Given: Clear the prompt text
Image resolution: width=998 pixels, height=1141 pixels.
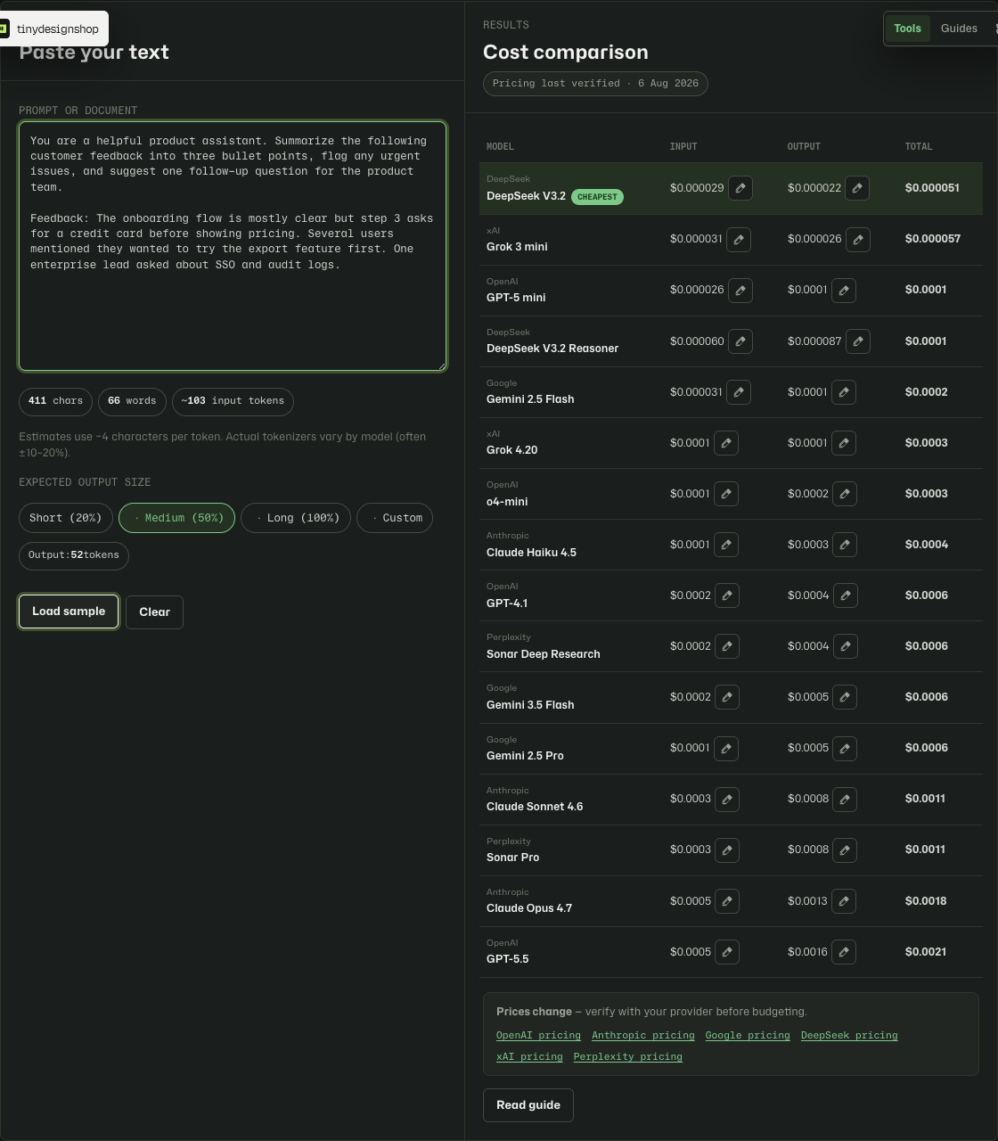Looking at the screenshot, I should (x=154, y=612).
